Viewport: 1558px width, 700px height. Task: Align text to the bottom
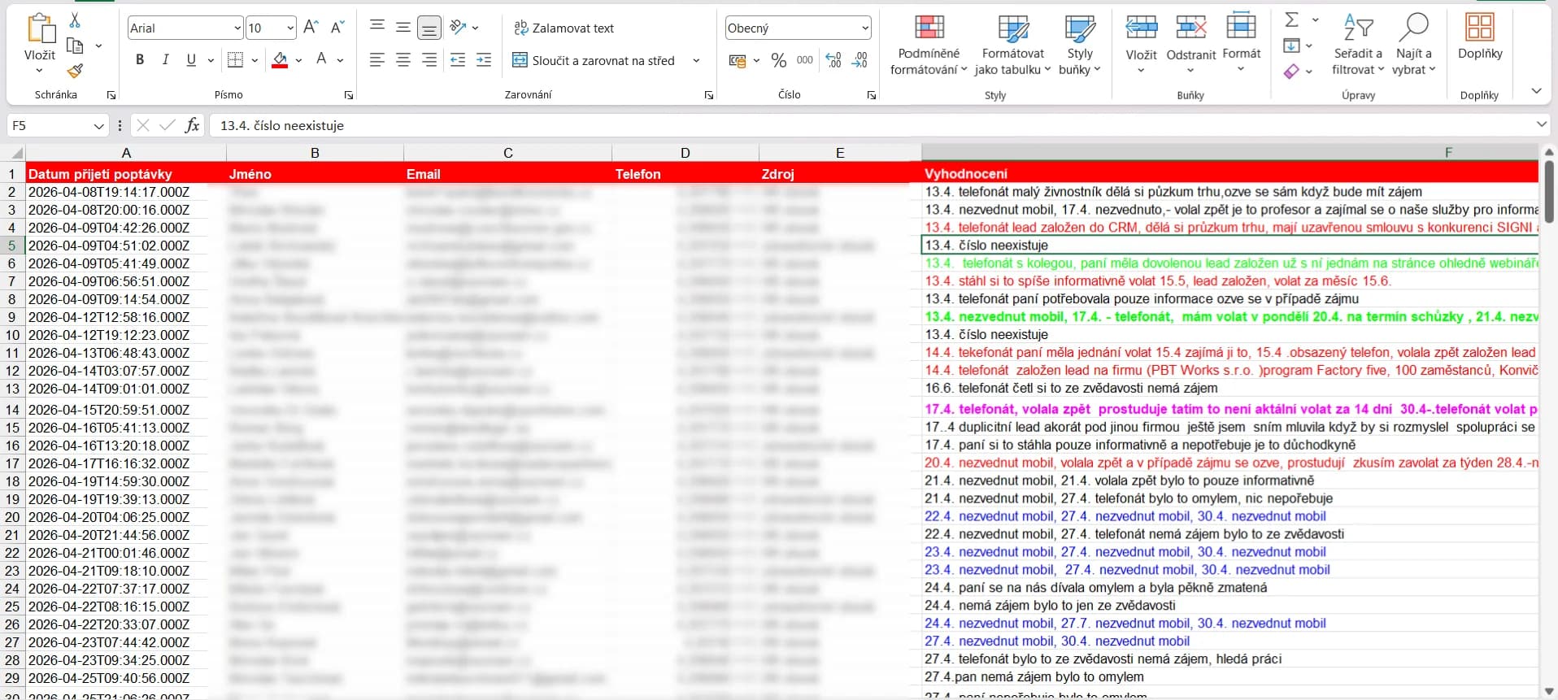(429, 28)
